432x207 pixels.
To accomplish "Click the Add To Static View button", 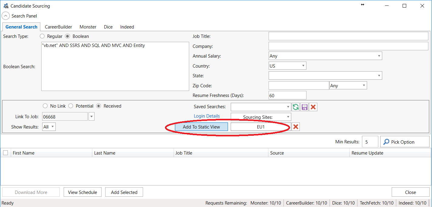I will (x=201, y=127).
